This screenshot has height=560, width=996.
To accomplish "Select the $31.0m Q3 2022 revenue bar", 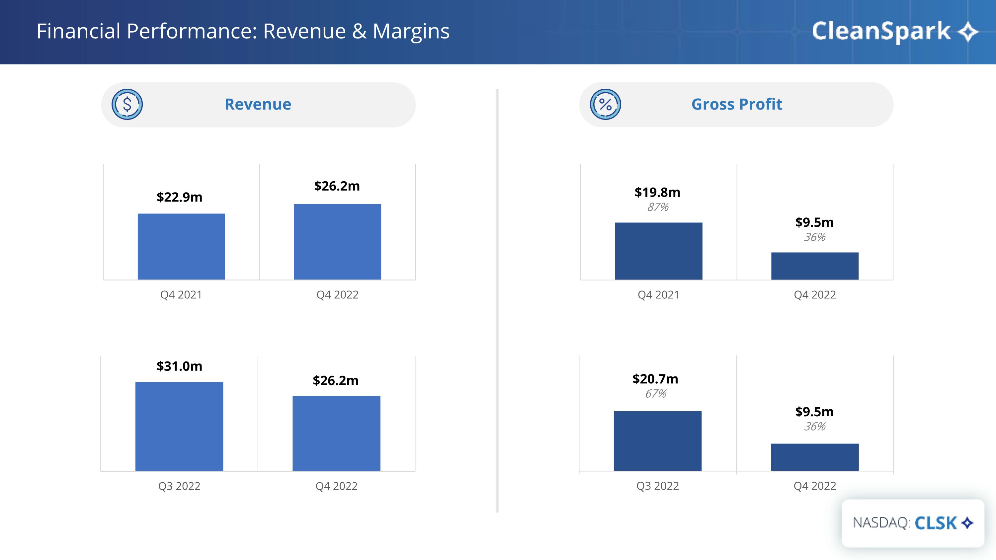I will coord(179,426).
